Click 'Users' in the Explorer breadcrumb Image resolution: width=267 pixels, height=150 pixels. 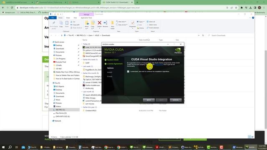91,35
